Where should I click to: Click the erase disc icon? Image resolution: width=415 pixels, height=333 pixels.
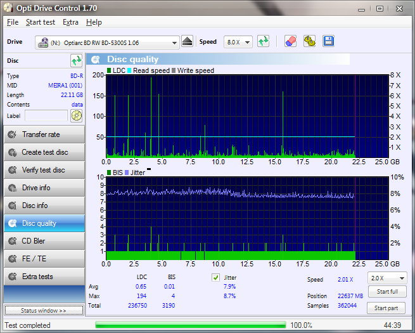pyautogui.click(x=291, y=42)
